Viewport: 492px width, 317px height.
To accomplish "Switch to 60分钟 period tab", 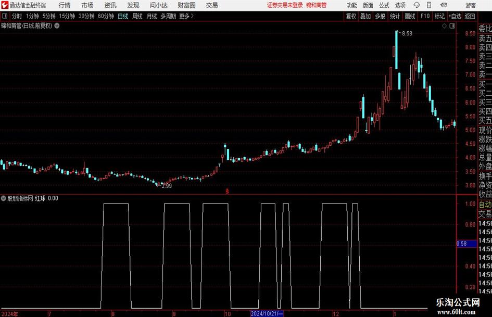I will (106, 16).
